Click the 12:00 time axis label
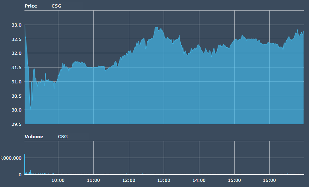This screenshot has height=187, width=309. tap(129, 180)
